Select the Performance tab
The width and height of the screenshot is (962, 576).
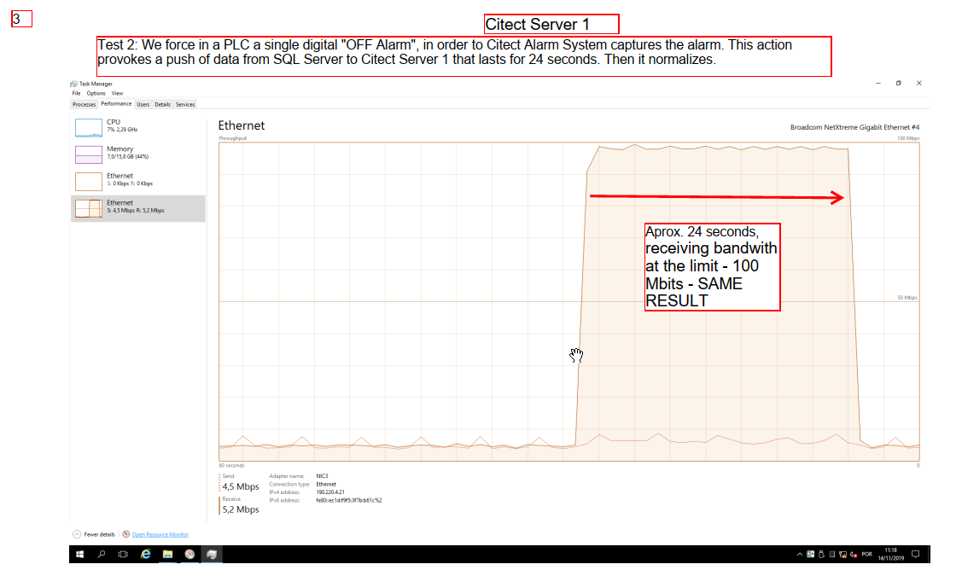pyautogui.click(x=116, y=103)
